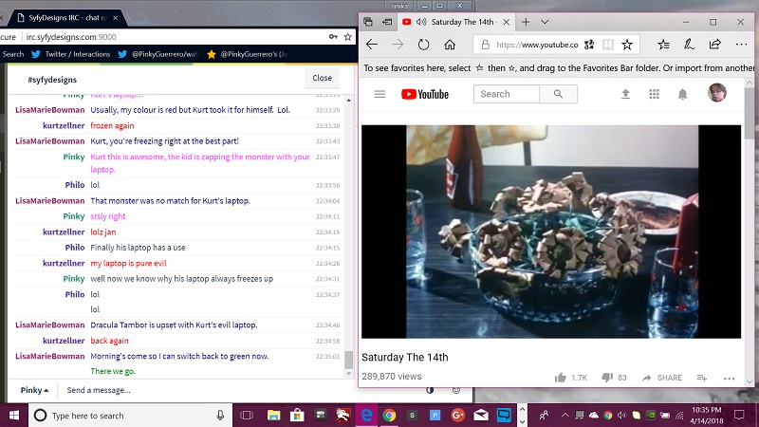The image size is (759, 427).
Task: Activate Cortana microphone
Action: 220,416
